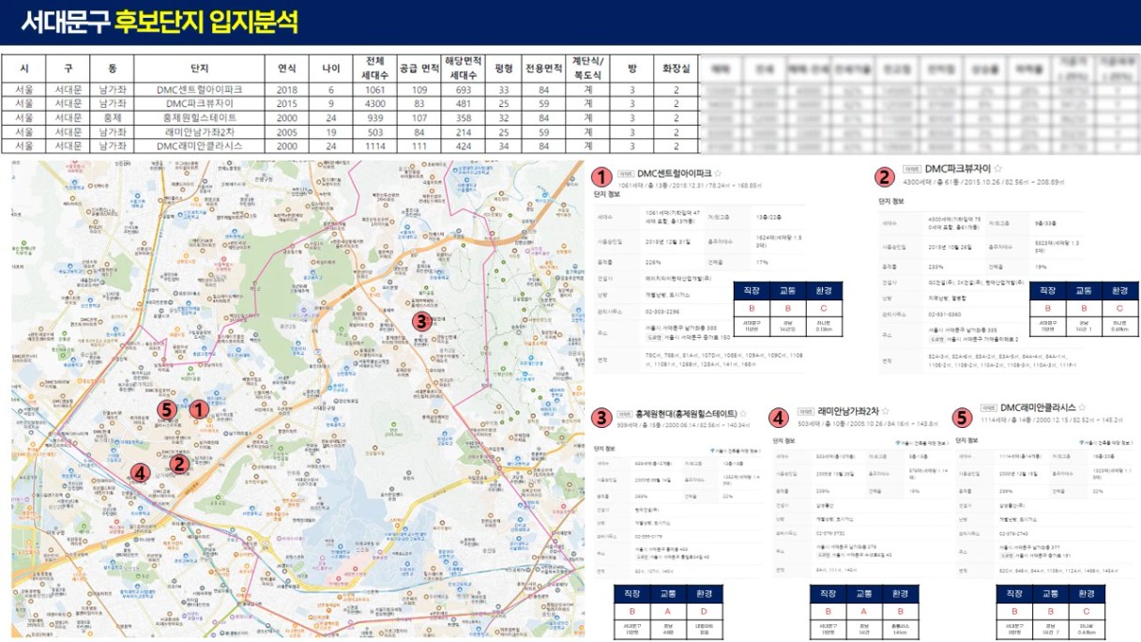Click the 단지 column header in the table
1141x642 pixels.
[x=199, y=69]
